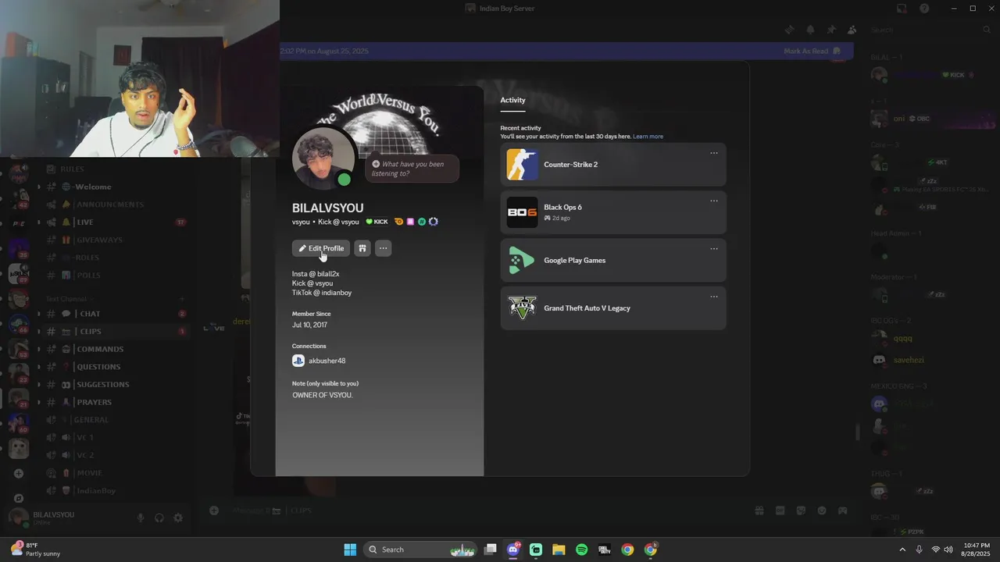This screenshot has width=1000, height=562.
Task: Follow the Learn more link in Recent activity
Action: click(x=648, y=137)
